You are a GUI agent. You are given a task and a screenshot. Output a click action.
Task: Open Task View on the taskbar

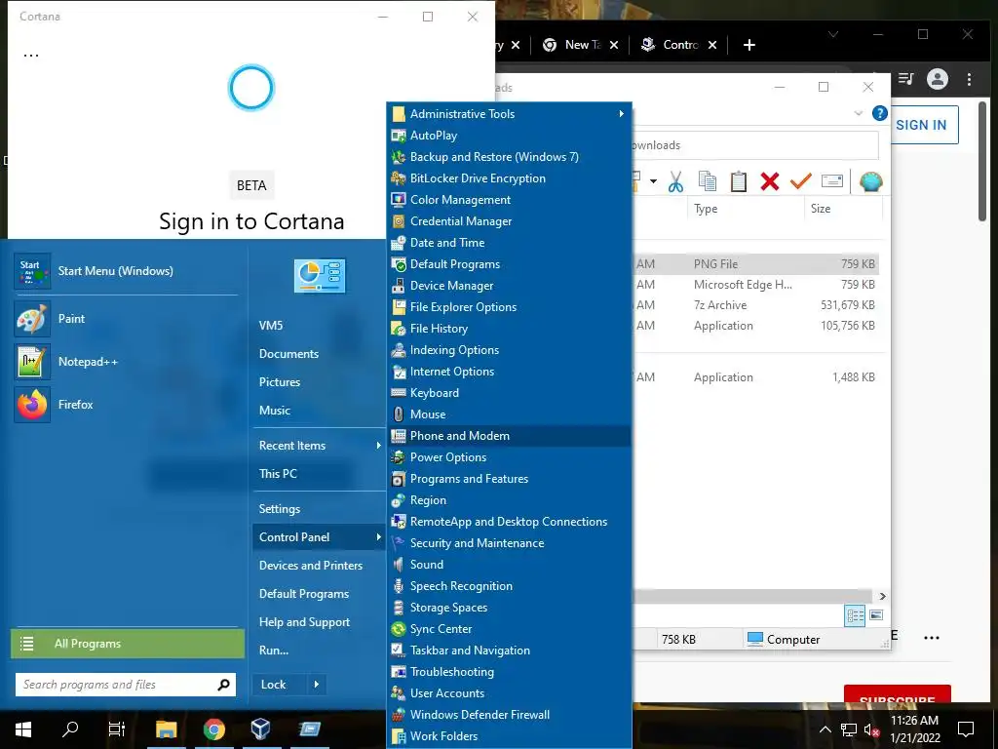click(117, 729)
